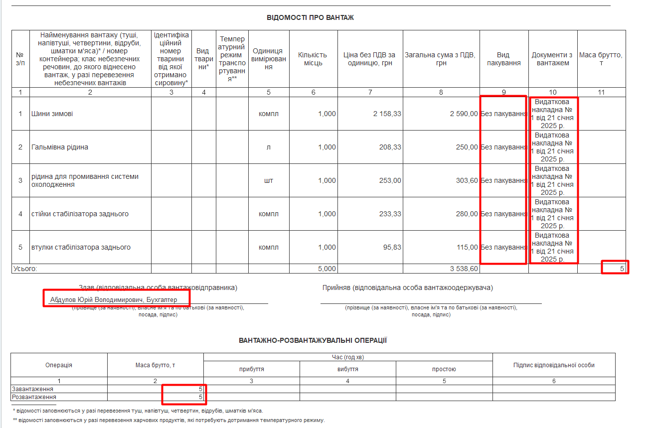Click the Прийняв responsible person label

coord(408,287)
